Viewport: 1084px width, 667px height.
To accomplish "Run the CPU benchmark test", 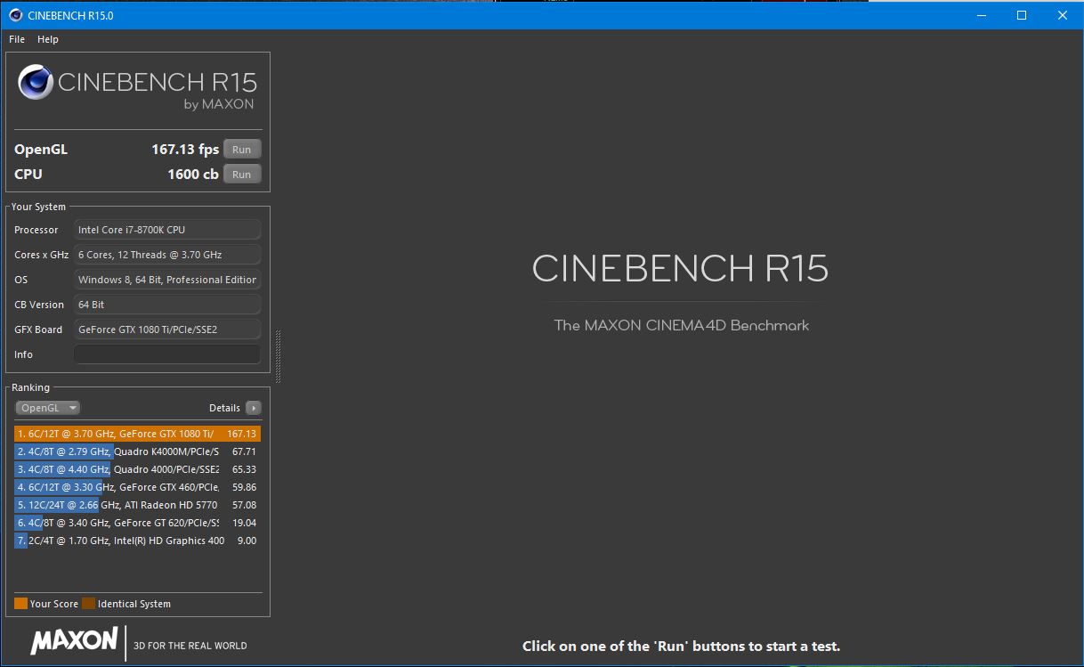I will (242, 175).
